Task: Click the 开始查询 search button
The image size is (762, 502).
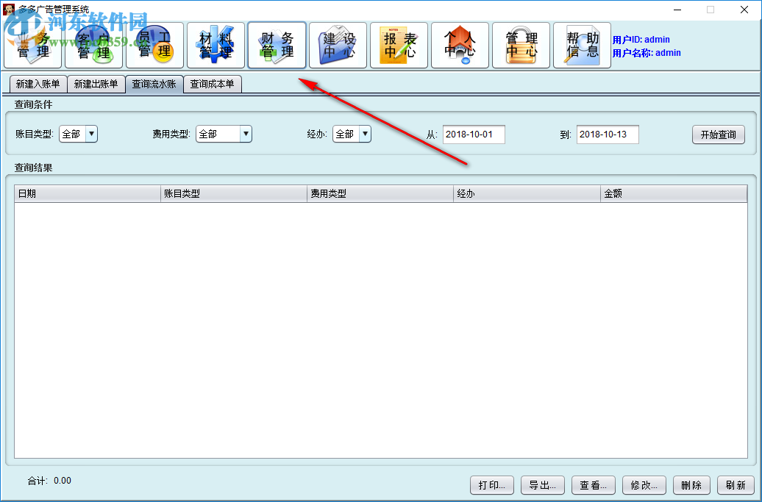Action: pyautogui.click(x=718, y=135)
